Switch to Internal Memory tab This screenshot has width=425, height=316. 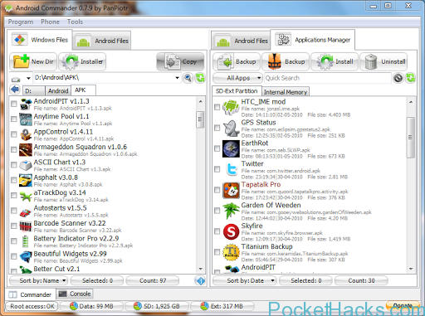pos(286,92)
